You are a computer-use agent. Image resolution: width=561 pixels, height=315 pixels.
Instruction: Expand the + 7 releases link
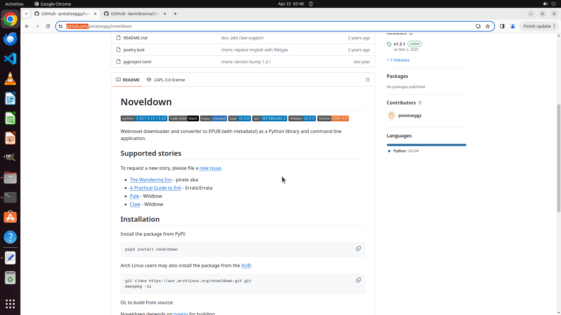click(x=398, y=60)
